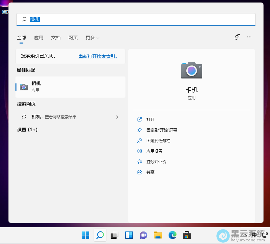Screen dimensions: 270x244
Task: Open Microsoft Edge from the taskbar
Action: click(172, 235)
